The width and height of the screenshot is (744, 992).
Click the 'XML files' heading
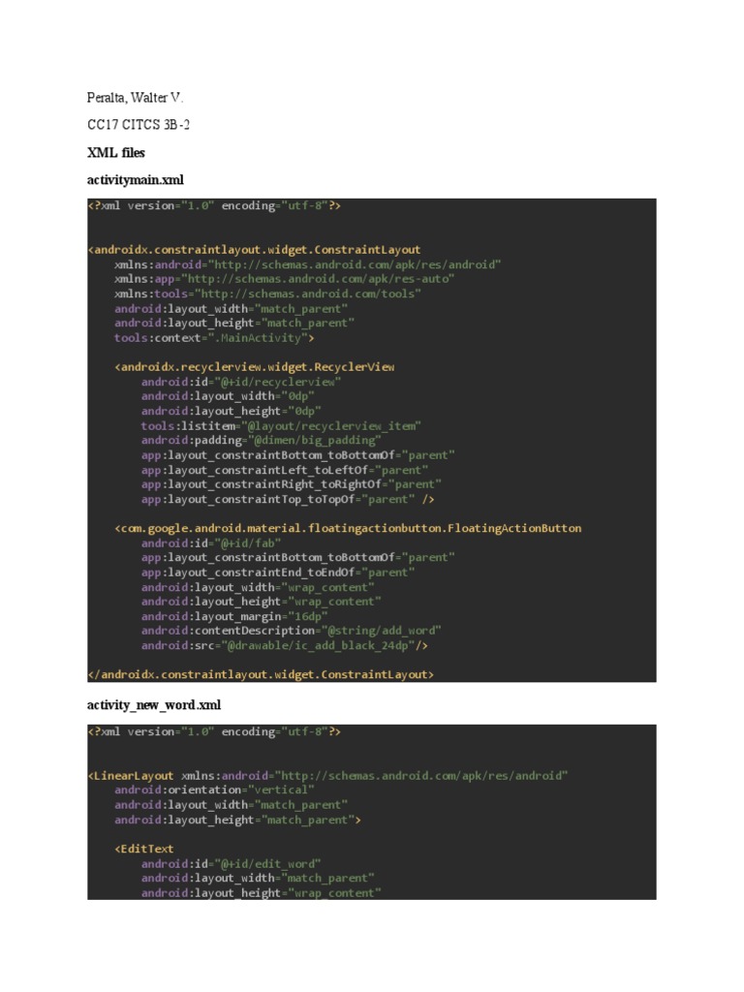tap(115, 152)
